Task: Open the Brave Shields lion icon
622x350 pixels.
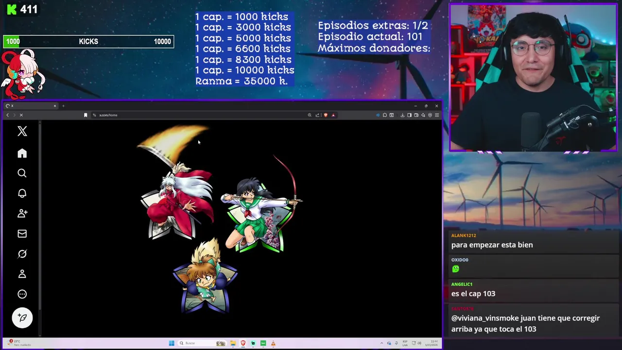Action: 326,115
